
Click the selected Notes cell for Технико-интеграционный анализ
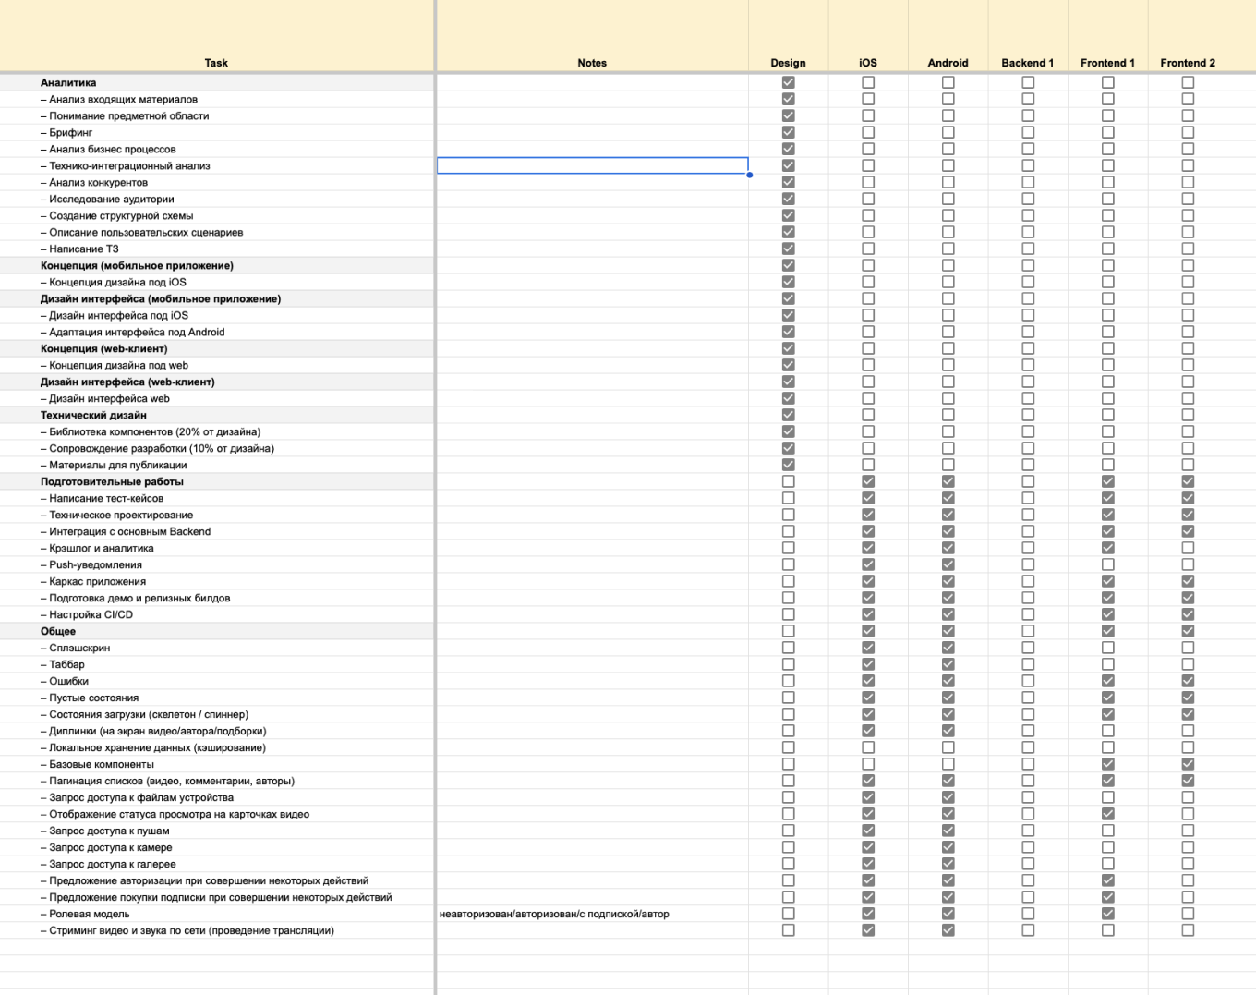(x=592, y=165)
